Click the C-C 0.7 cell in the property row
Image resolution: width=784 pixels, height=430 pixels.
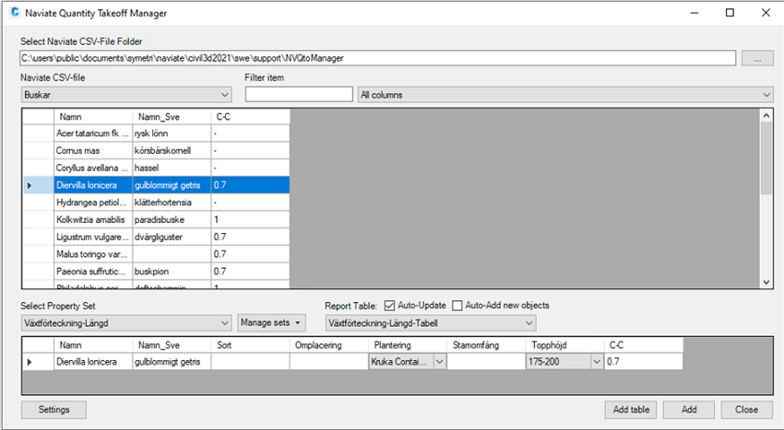tap(644, 362)
